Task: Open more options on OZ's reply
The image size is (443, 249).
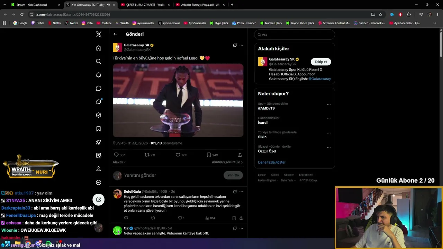Action: click(241, 228)
